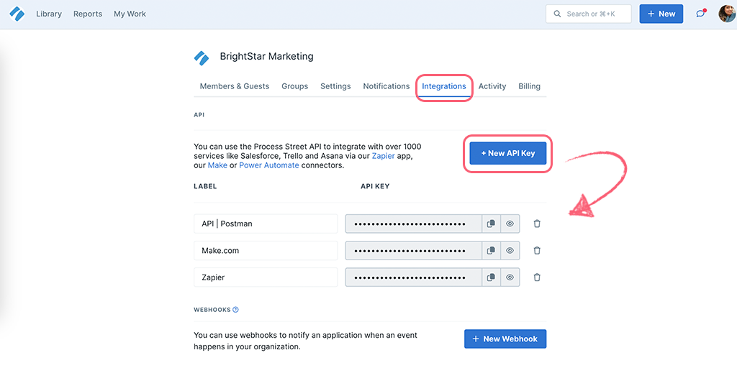Image resolution: width=737 pixels, height=368 pixels.
Task: Focus the Search or ⌘+K field
Action: pyautogui.click(x=589, y=14)
